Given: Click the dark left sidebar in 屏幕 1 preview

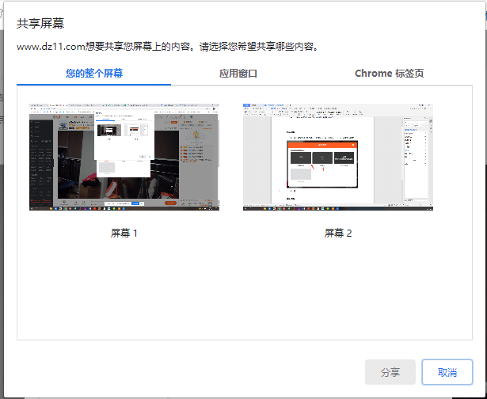Looking at the screenshot, I should click(x=40, y=158).
